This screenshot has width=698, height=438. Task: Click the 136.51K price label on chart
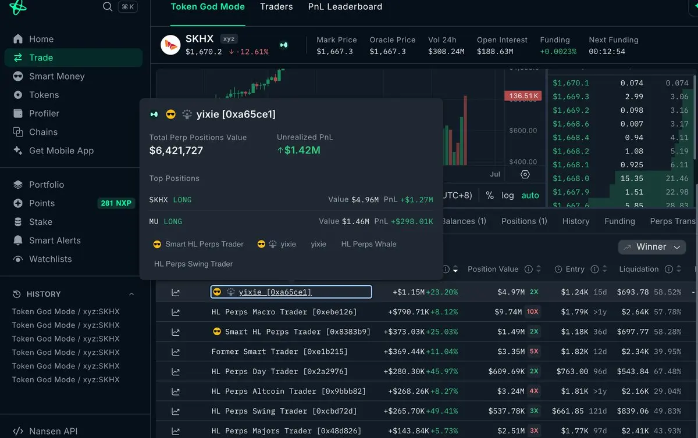point(523,96)
